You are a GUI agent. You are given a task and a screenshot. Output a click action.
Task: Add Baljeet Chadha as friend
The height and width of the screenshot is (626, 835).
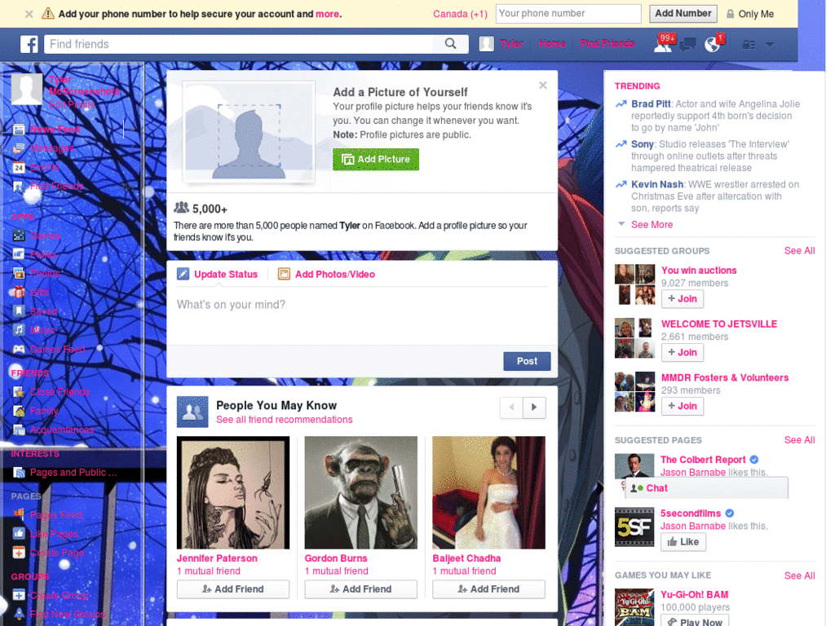(x=489, y=589)
